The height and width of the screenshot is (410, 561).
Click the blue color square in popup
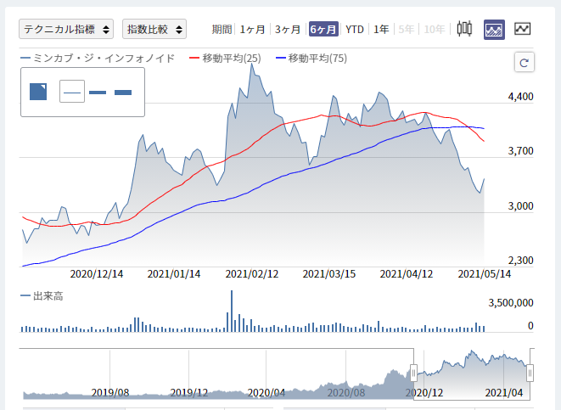(38, 92)
